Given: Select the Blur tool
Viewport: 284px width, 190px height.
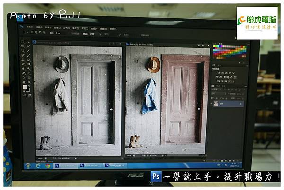Looking at the screenshot, I should [23, 69].
